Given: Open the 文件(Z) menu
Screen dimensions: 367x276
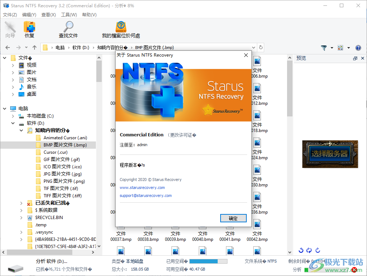Looking at the screenshot, I should click(x=10, y=15).
